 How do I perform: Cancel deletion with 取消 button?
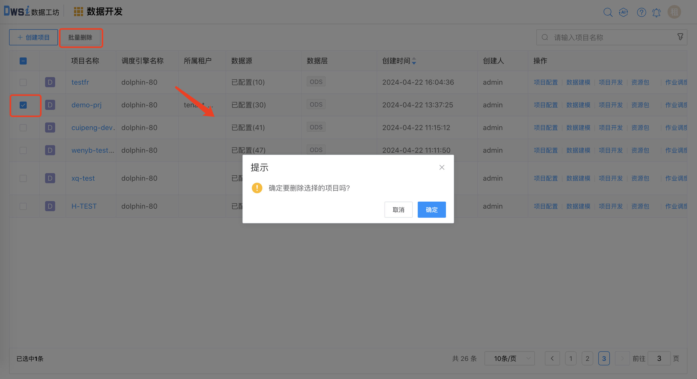pyautogui.click(x=398, y=209)
